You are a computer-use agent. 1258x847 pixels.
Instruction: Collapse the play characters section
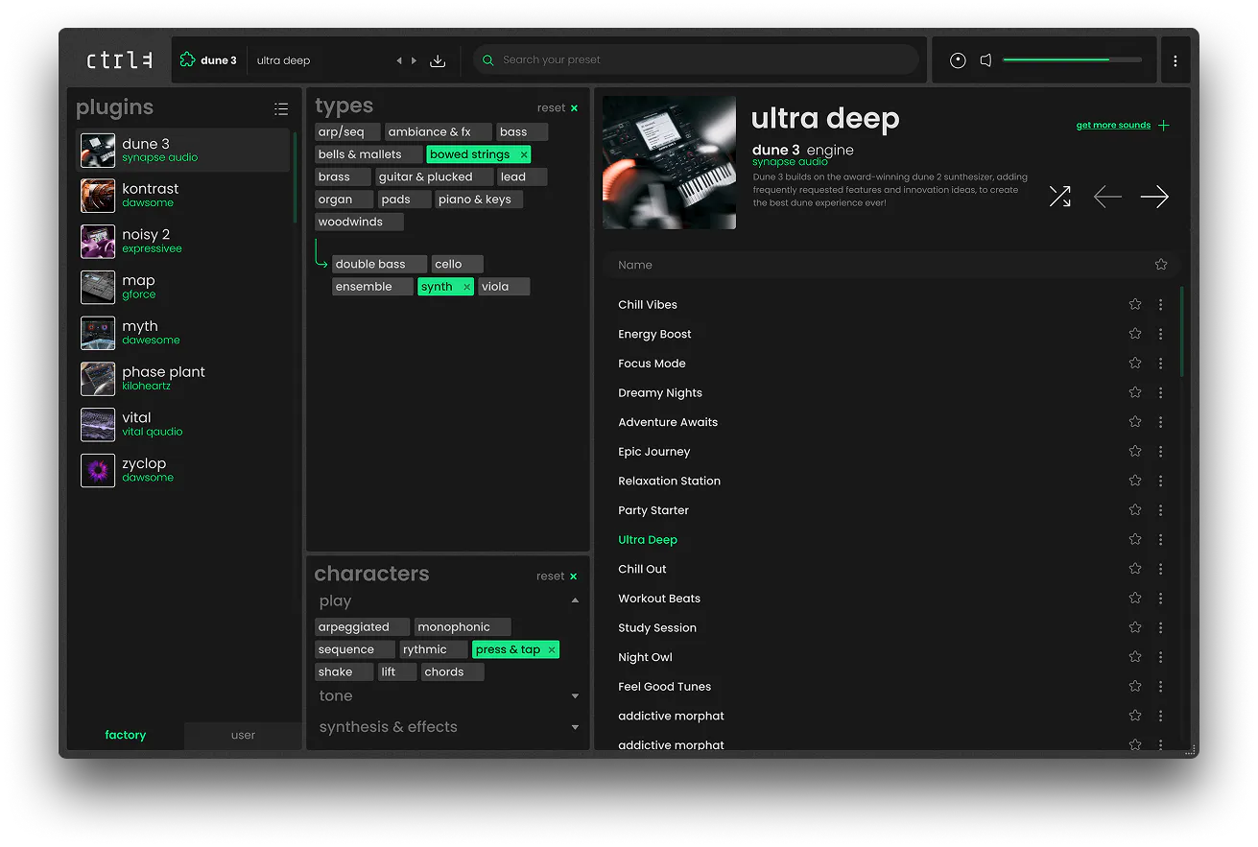[x=575, y=601]
